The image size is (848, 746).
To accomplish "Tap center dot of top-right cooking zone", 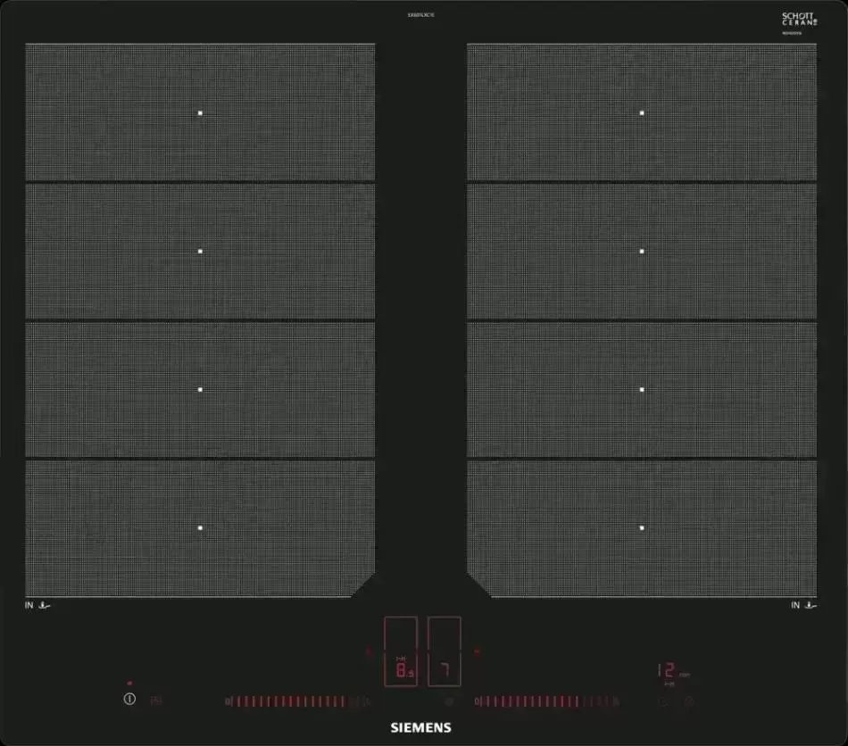I will pyautogui.click(x=642, y=113).
